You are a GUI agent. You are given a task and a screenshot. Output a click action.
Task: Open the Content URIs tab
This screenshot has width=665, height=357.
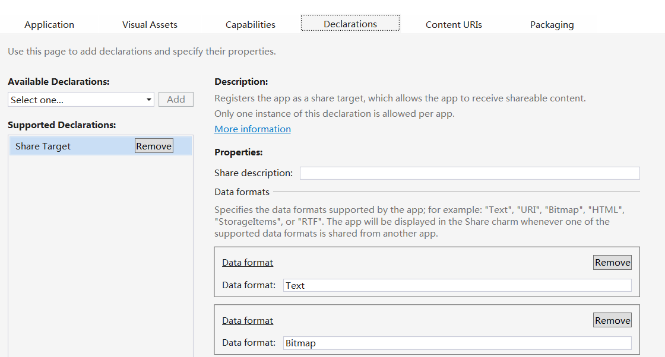[454, 24]
